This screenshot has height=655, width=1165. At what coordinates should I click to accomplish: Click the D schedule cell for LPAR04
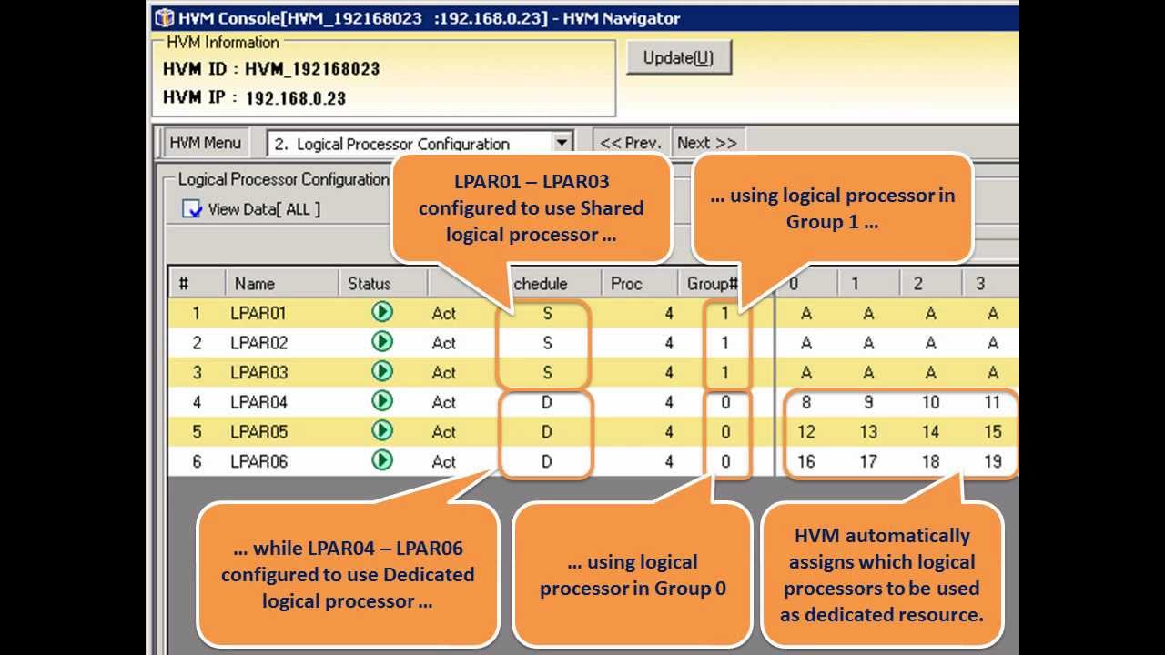pos(547,402)
